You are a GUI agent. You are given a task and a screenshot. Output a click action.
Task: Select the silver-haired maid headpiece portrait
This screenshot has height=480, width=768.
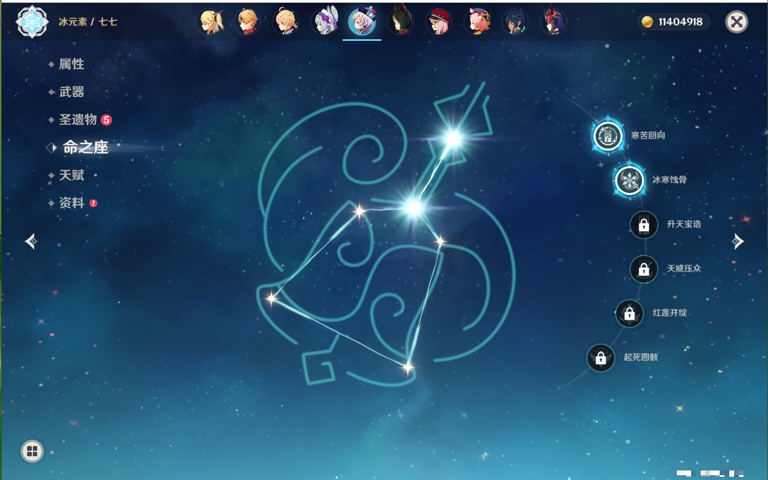[x=325, y=22]
